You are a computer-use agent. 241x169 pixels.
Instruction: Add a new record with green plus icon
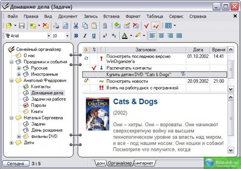[117, 25]
